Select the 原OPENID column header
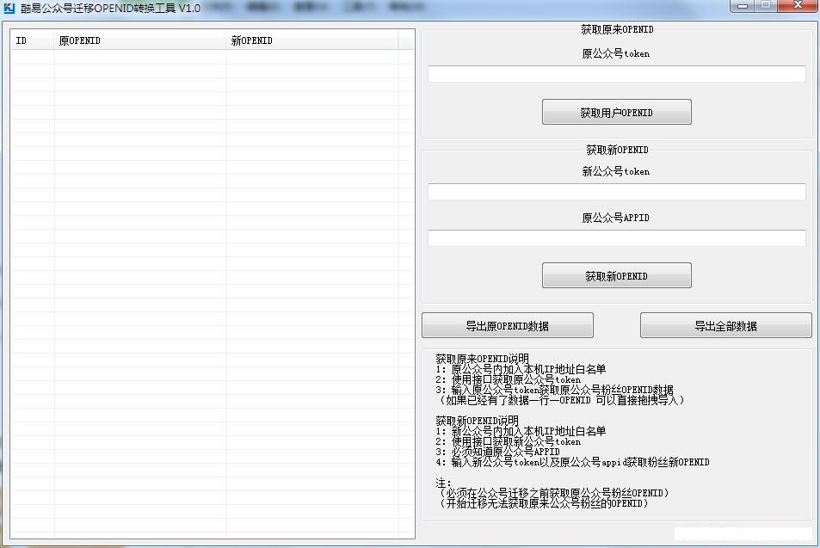Viewport: 820px width, 548px height. click(x=140, y=40)
